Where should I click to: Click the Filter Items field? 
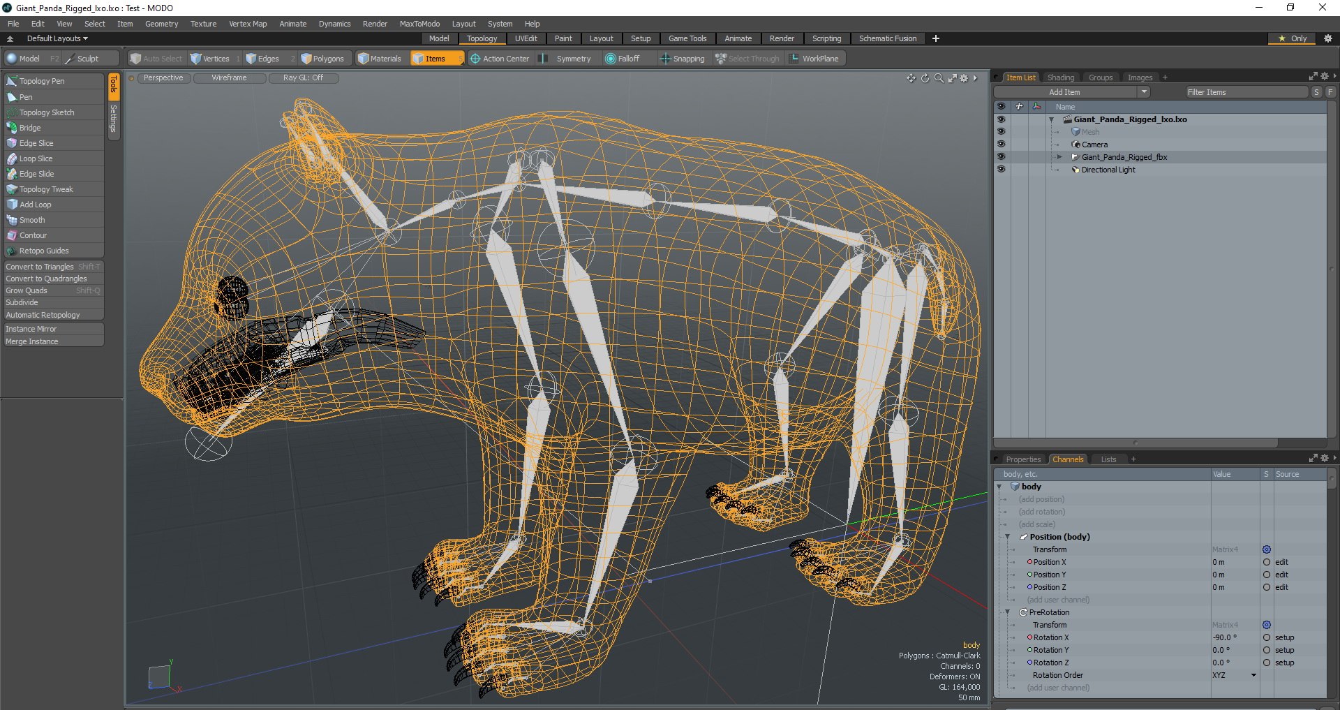(x=1246, y=92)
